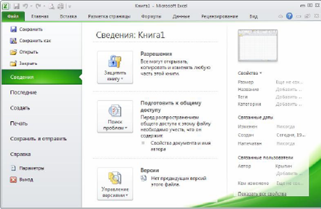Open the Управление версиями button menu

click(x=115, y=184)
